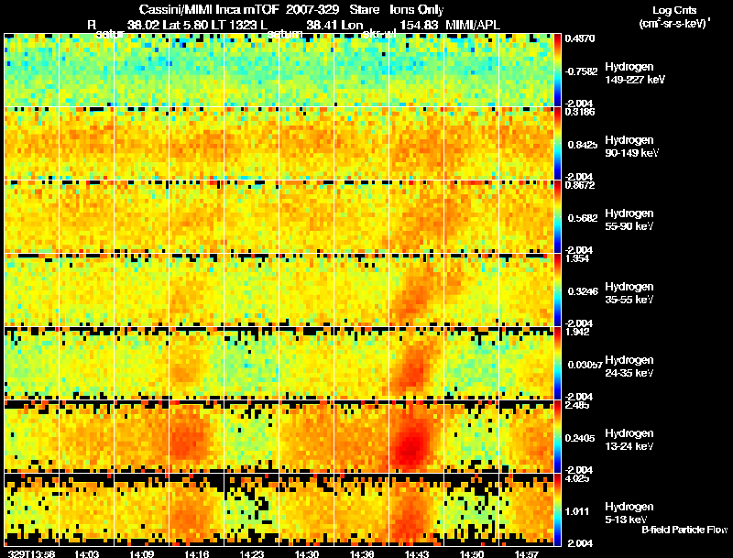Screen dimensions: 733x558
Task: Click the Hydrogen 24-35 keV color bar
Action: [x=557, y=364]
